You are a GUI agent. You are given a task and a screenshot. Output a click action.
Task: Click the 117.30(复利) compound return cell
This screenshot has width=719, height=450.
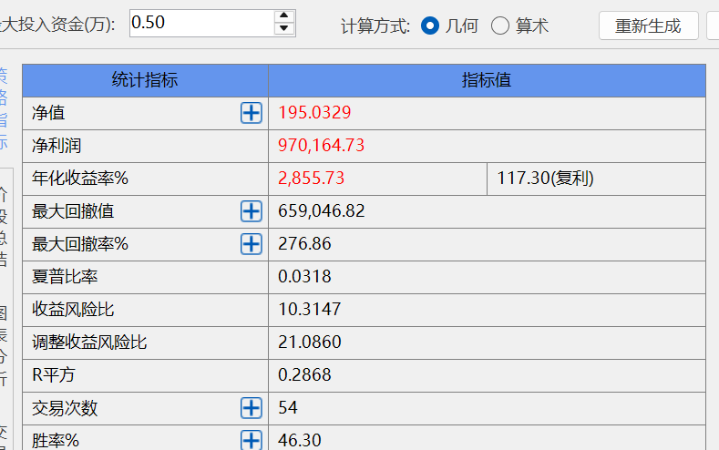coord(545,179)
